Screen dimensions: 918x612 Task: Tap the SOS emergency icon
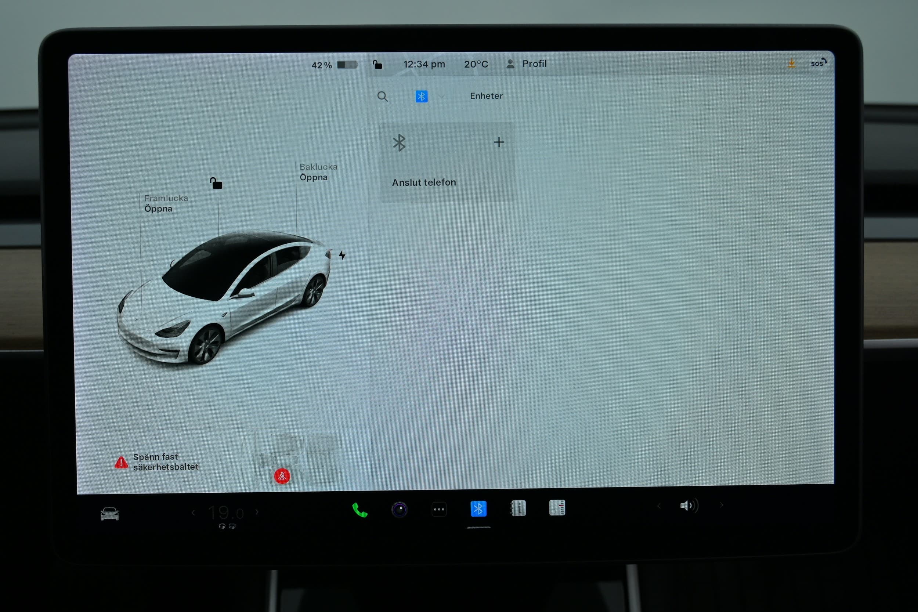tap(818, 63)
